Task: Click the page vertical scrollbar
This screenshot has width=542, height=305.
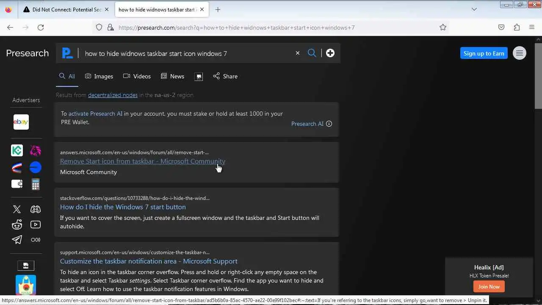Action: pos(538,75)
